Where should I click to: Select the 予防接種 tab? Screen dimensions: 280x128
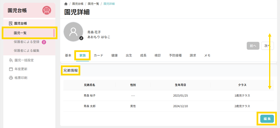175,55
